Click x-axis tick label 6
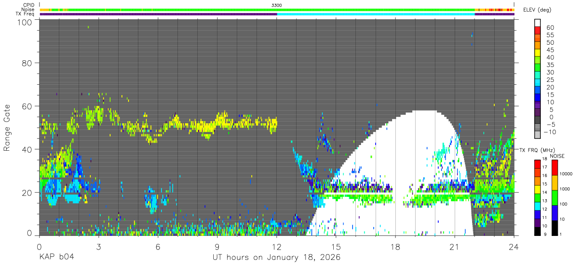The height and width of the screenshot is (267, 578). click(158, 246)
